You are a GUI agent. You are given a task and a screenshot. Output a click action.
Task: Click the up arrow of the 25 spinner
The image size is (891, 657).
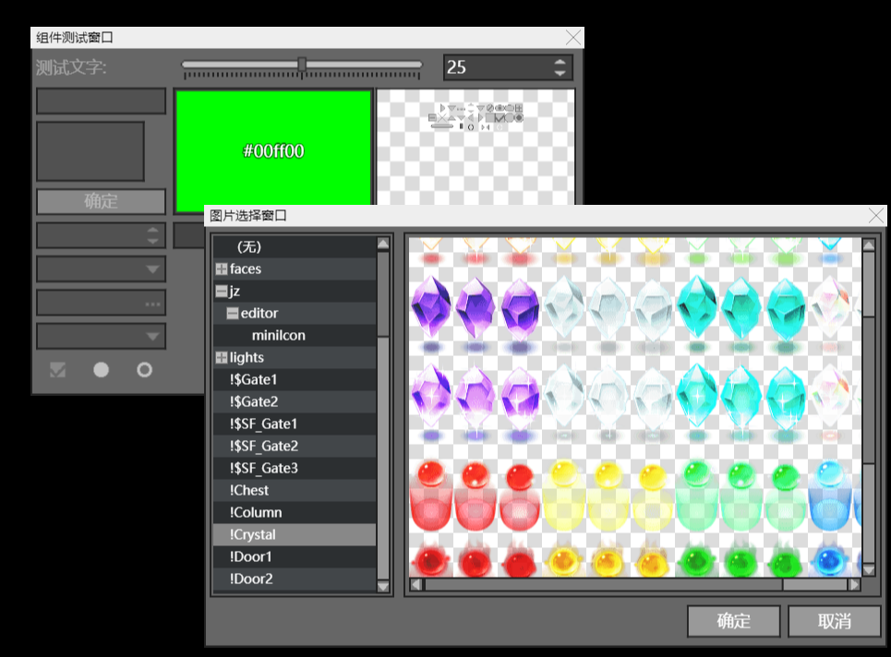click(560, 62)
